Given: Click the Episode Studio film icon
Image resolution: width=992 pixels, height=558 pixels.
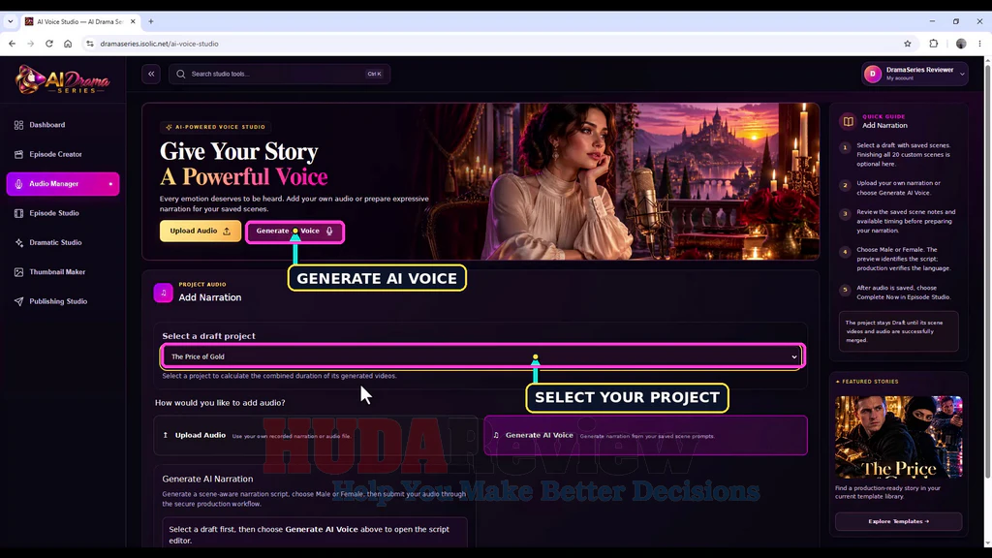Looking at the screenshot, I should [18, 213].
